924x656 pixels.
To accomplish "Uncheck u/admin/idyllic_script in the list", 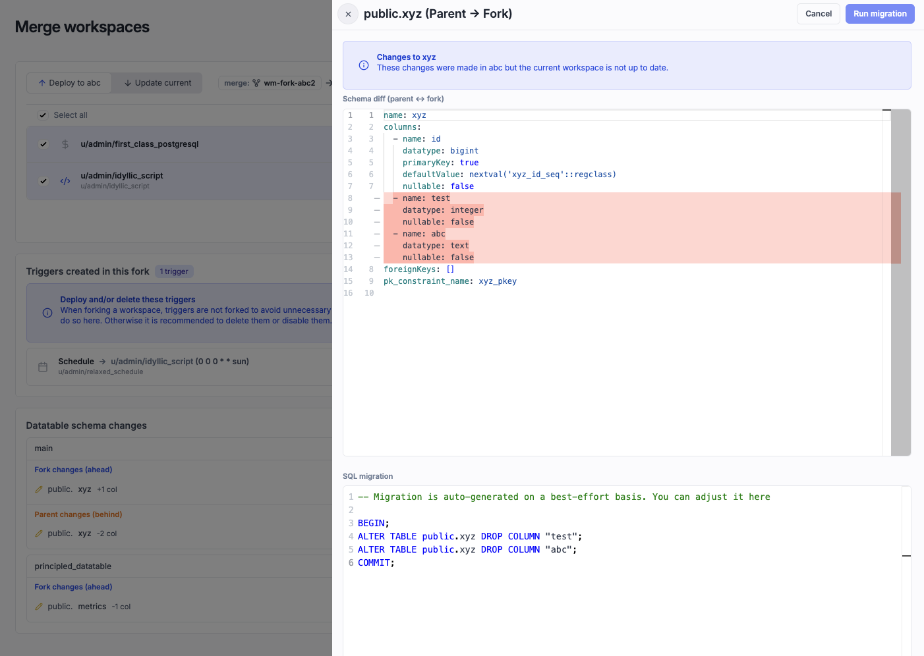I will point(43,180).
